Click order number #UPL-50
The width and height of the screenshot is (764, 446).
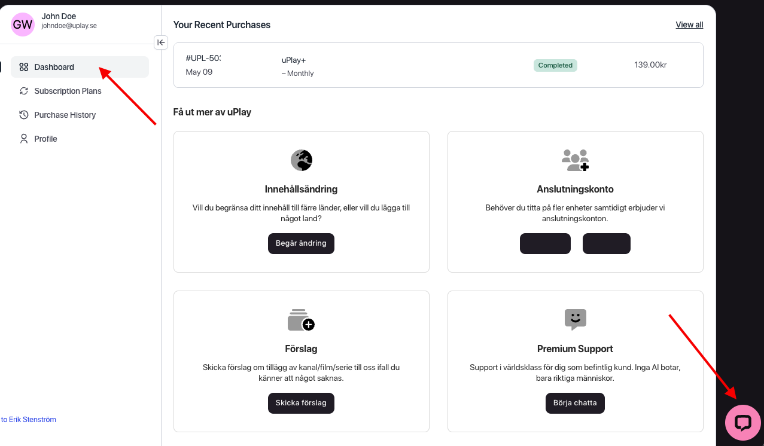(x=203, y=58)
